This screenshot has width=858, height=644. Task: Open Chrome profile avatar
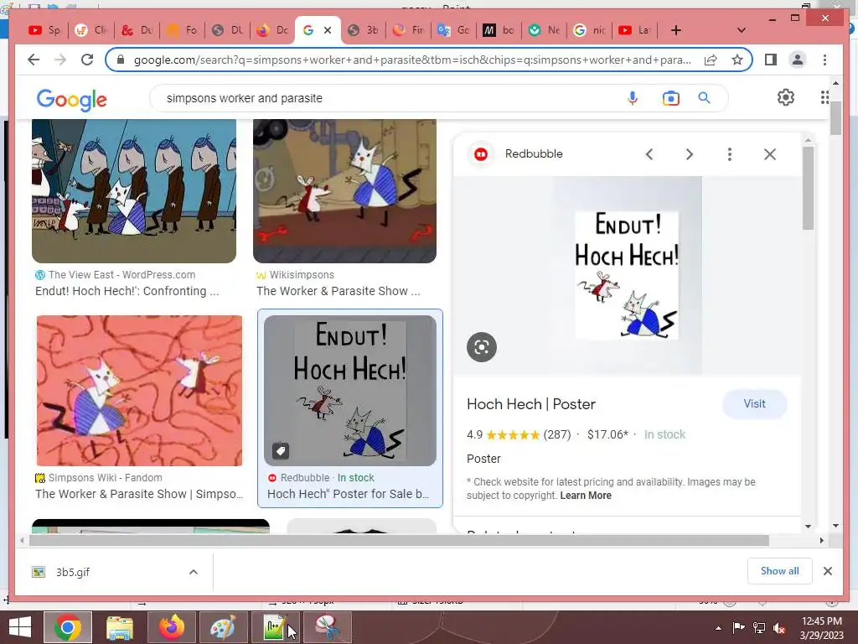798,60
